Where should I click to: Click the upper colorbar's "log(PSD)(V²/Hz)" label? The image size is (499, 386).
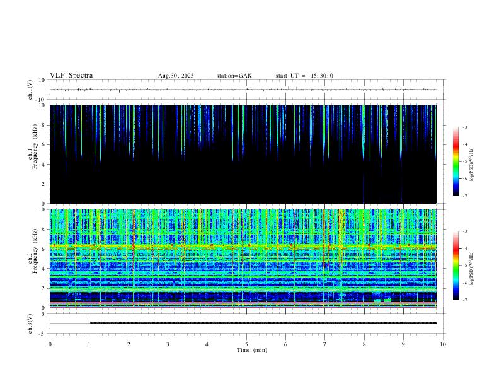[472, 164]
